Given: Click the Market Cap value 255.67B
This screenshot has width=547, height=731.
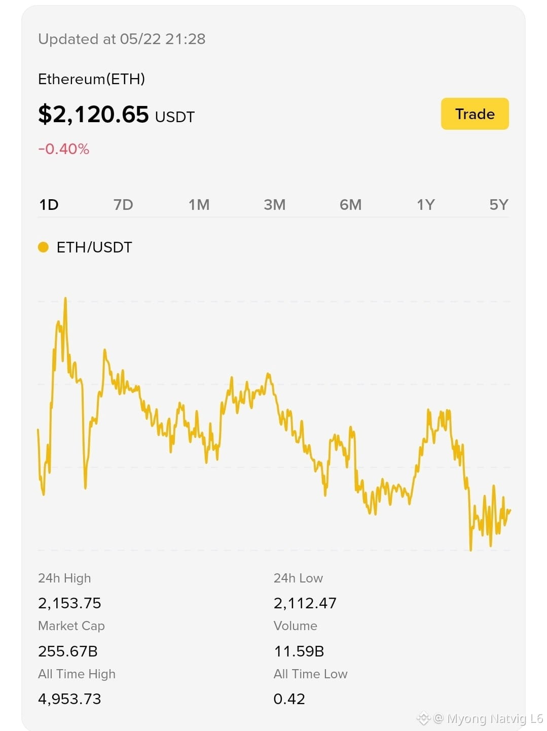Looking at the screenshot, I should pyautogui.click(x=68, y=651).
